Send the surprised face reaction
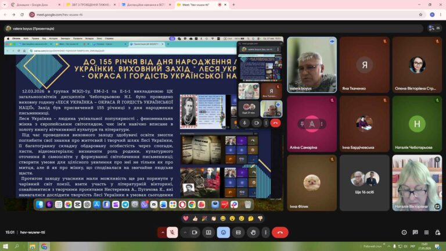This screenshot has width=446, height=251. [x=232, y=218]
